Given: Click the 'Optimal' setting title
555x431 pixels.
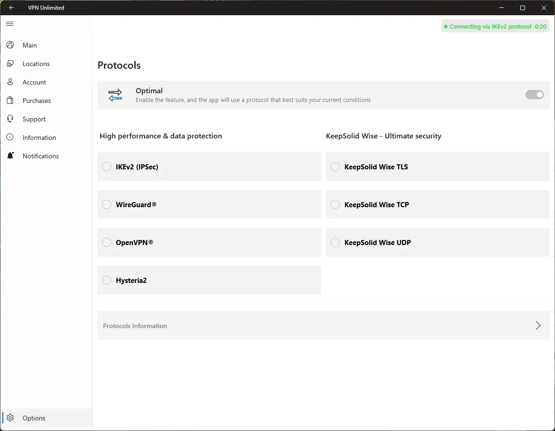Looking at the screenshot, I should pos(149,91).
